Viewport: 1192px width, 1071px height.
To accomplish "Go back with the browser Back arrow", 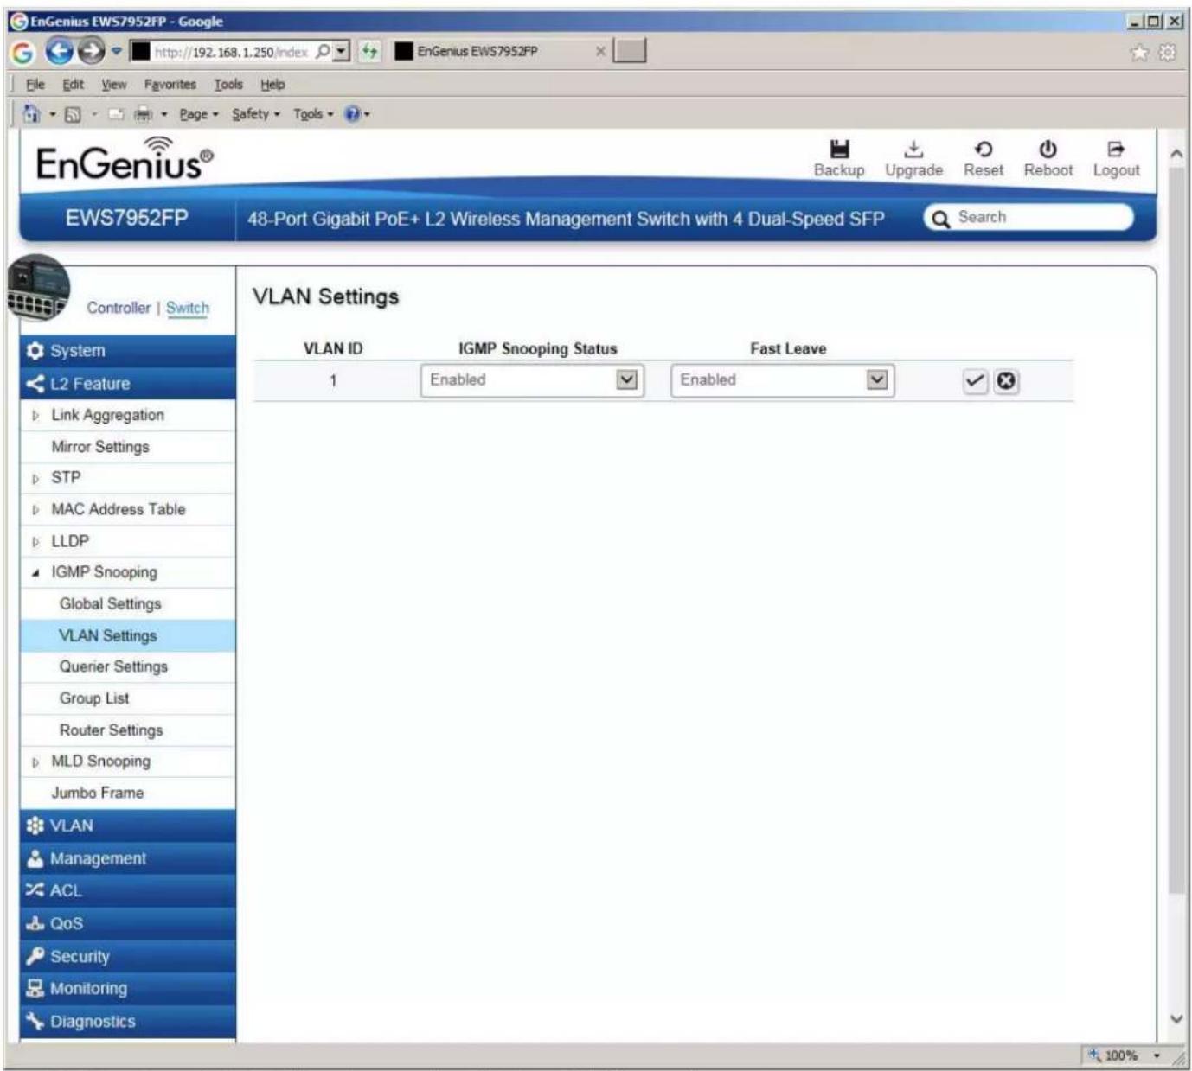I will click(x=59, y=52).
